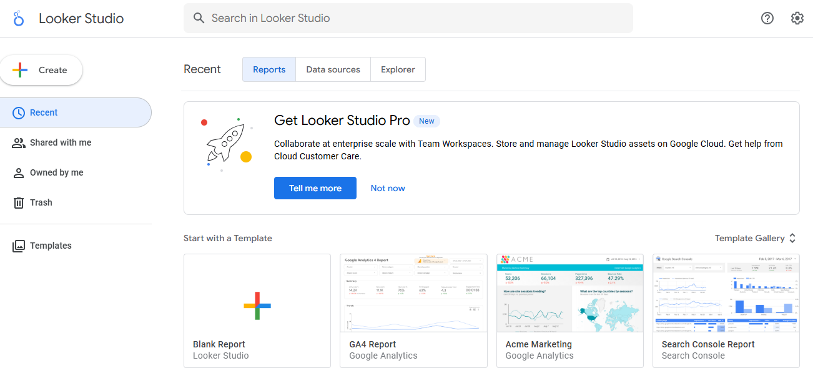Click the people icon for Shared with me
This screenshot has width=813, height=388.
pos(19,142)
